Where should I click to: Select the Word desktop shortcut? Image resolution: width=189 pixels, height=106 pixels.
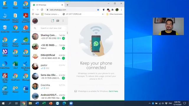[26, 89]
